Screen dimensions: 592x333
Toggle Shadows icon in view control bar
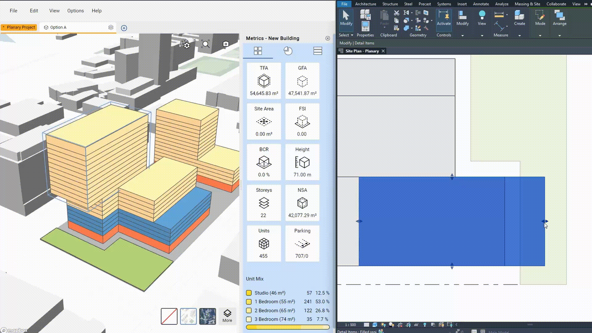coord(392,325)
